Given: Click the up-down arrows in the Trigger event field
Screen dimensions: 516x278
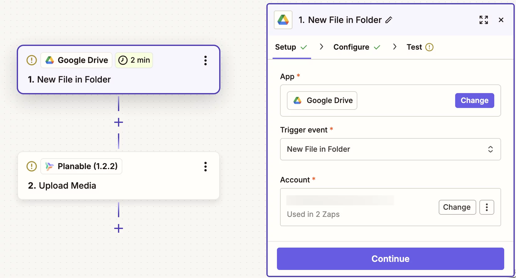Looking at the screenshot, I should click(491, 149).
